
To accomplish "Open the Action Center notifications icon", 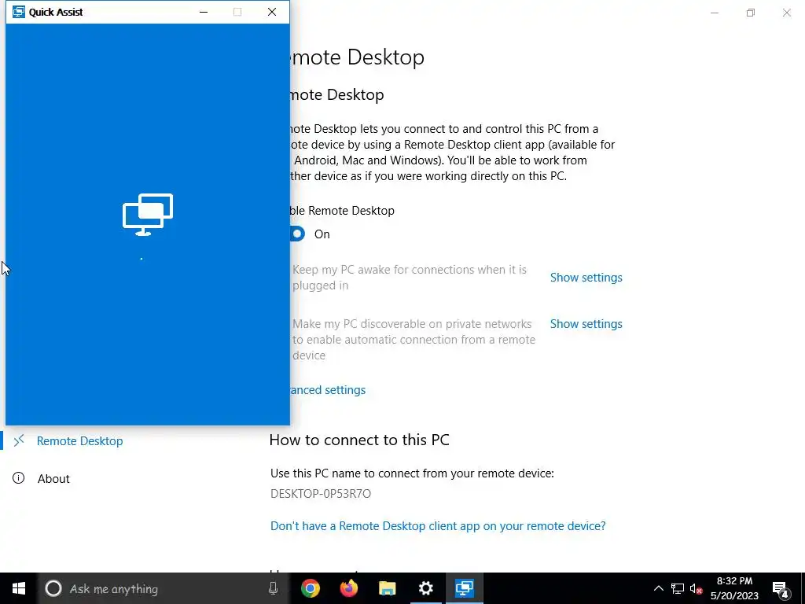I will tap(781, 589).
